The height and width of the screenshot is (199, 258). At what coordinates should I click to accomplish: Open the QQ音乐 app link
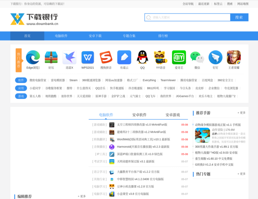[x=100, y=88]
